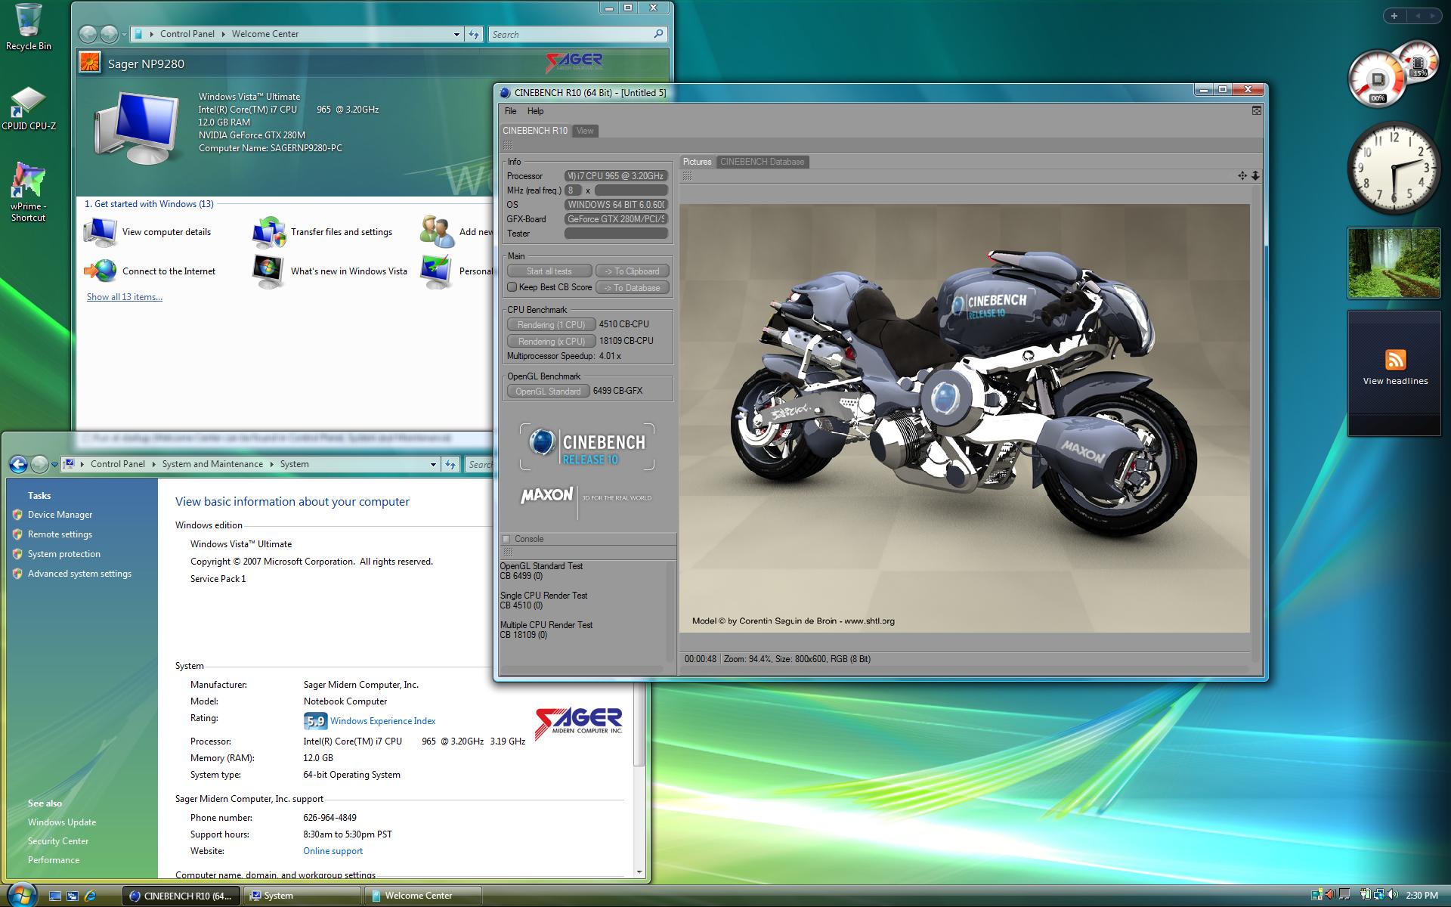
Task: Click the RSS feed icon in headlines gadget
Action: (1395, 360)
